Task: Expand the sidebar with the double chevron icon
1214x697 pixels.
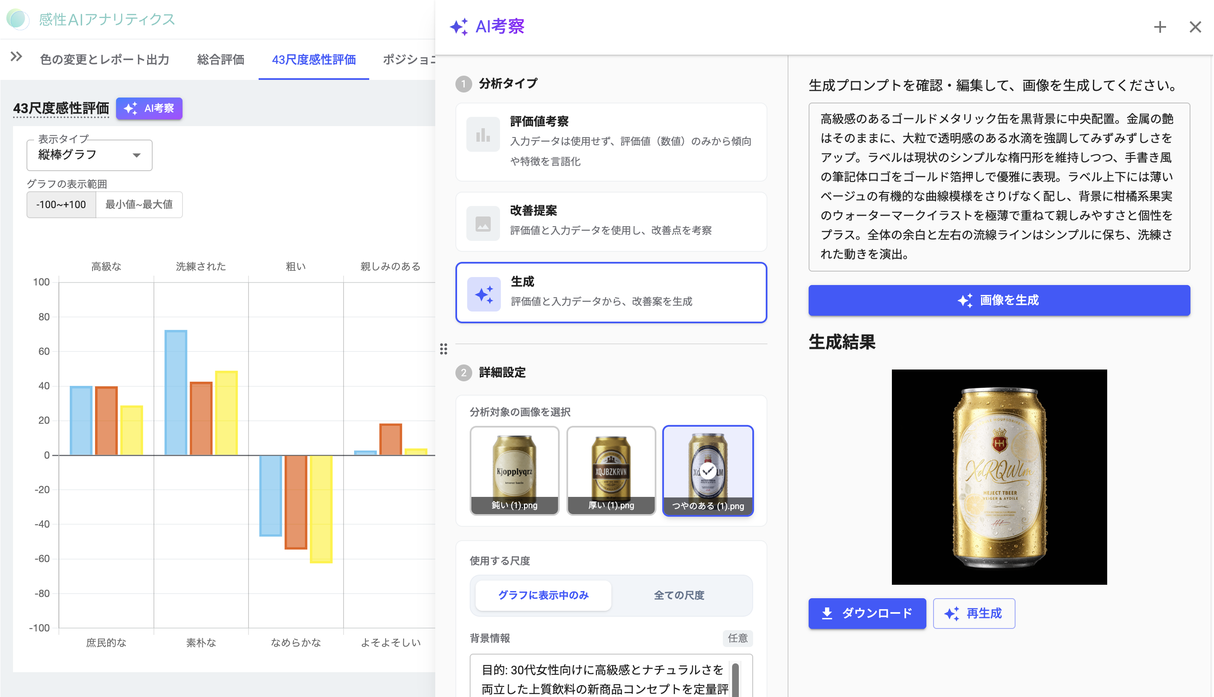Action: pos(16,57)
